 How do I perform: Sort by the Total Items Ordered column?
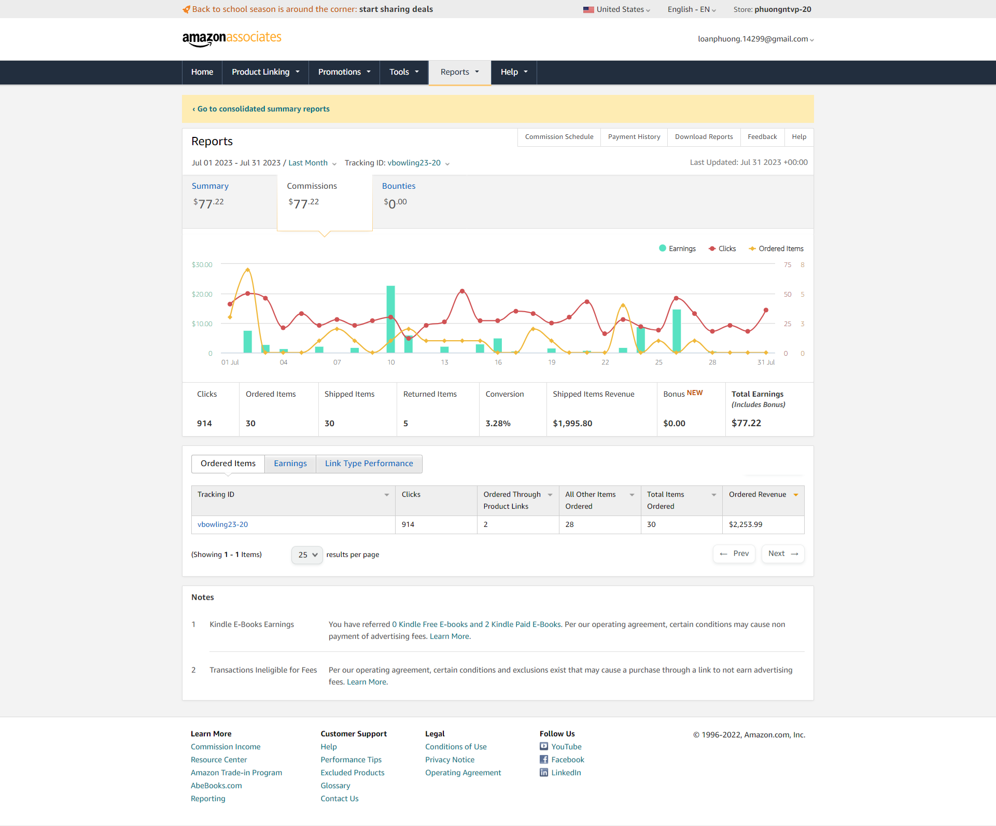click(x=714, y=495)
